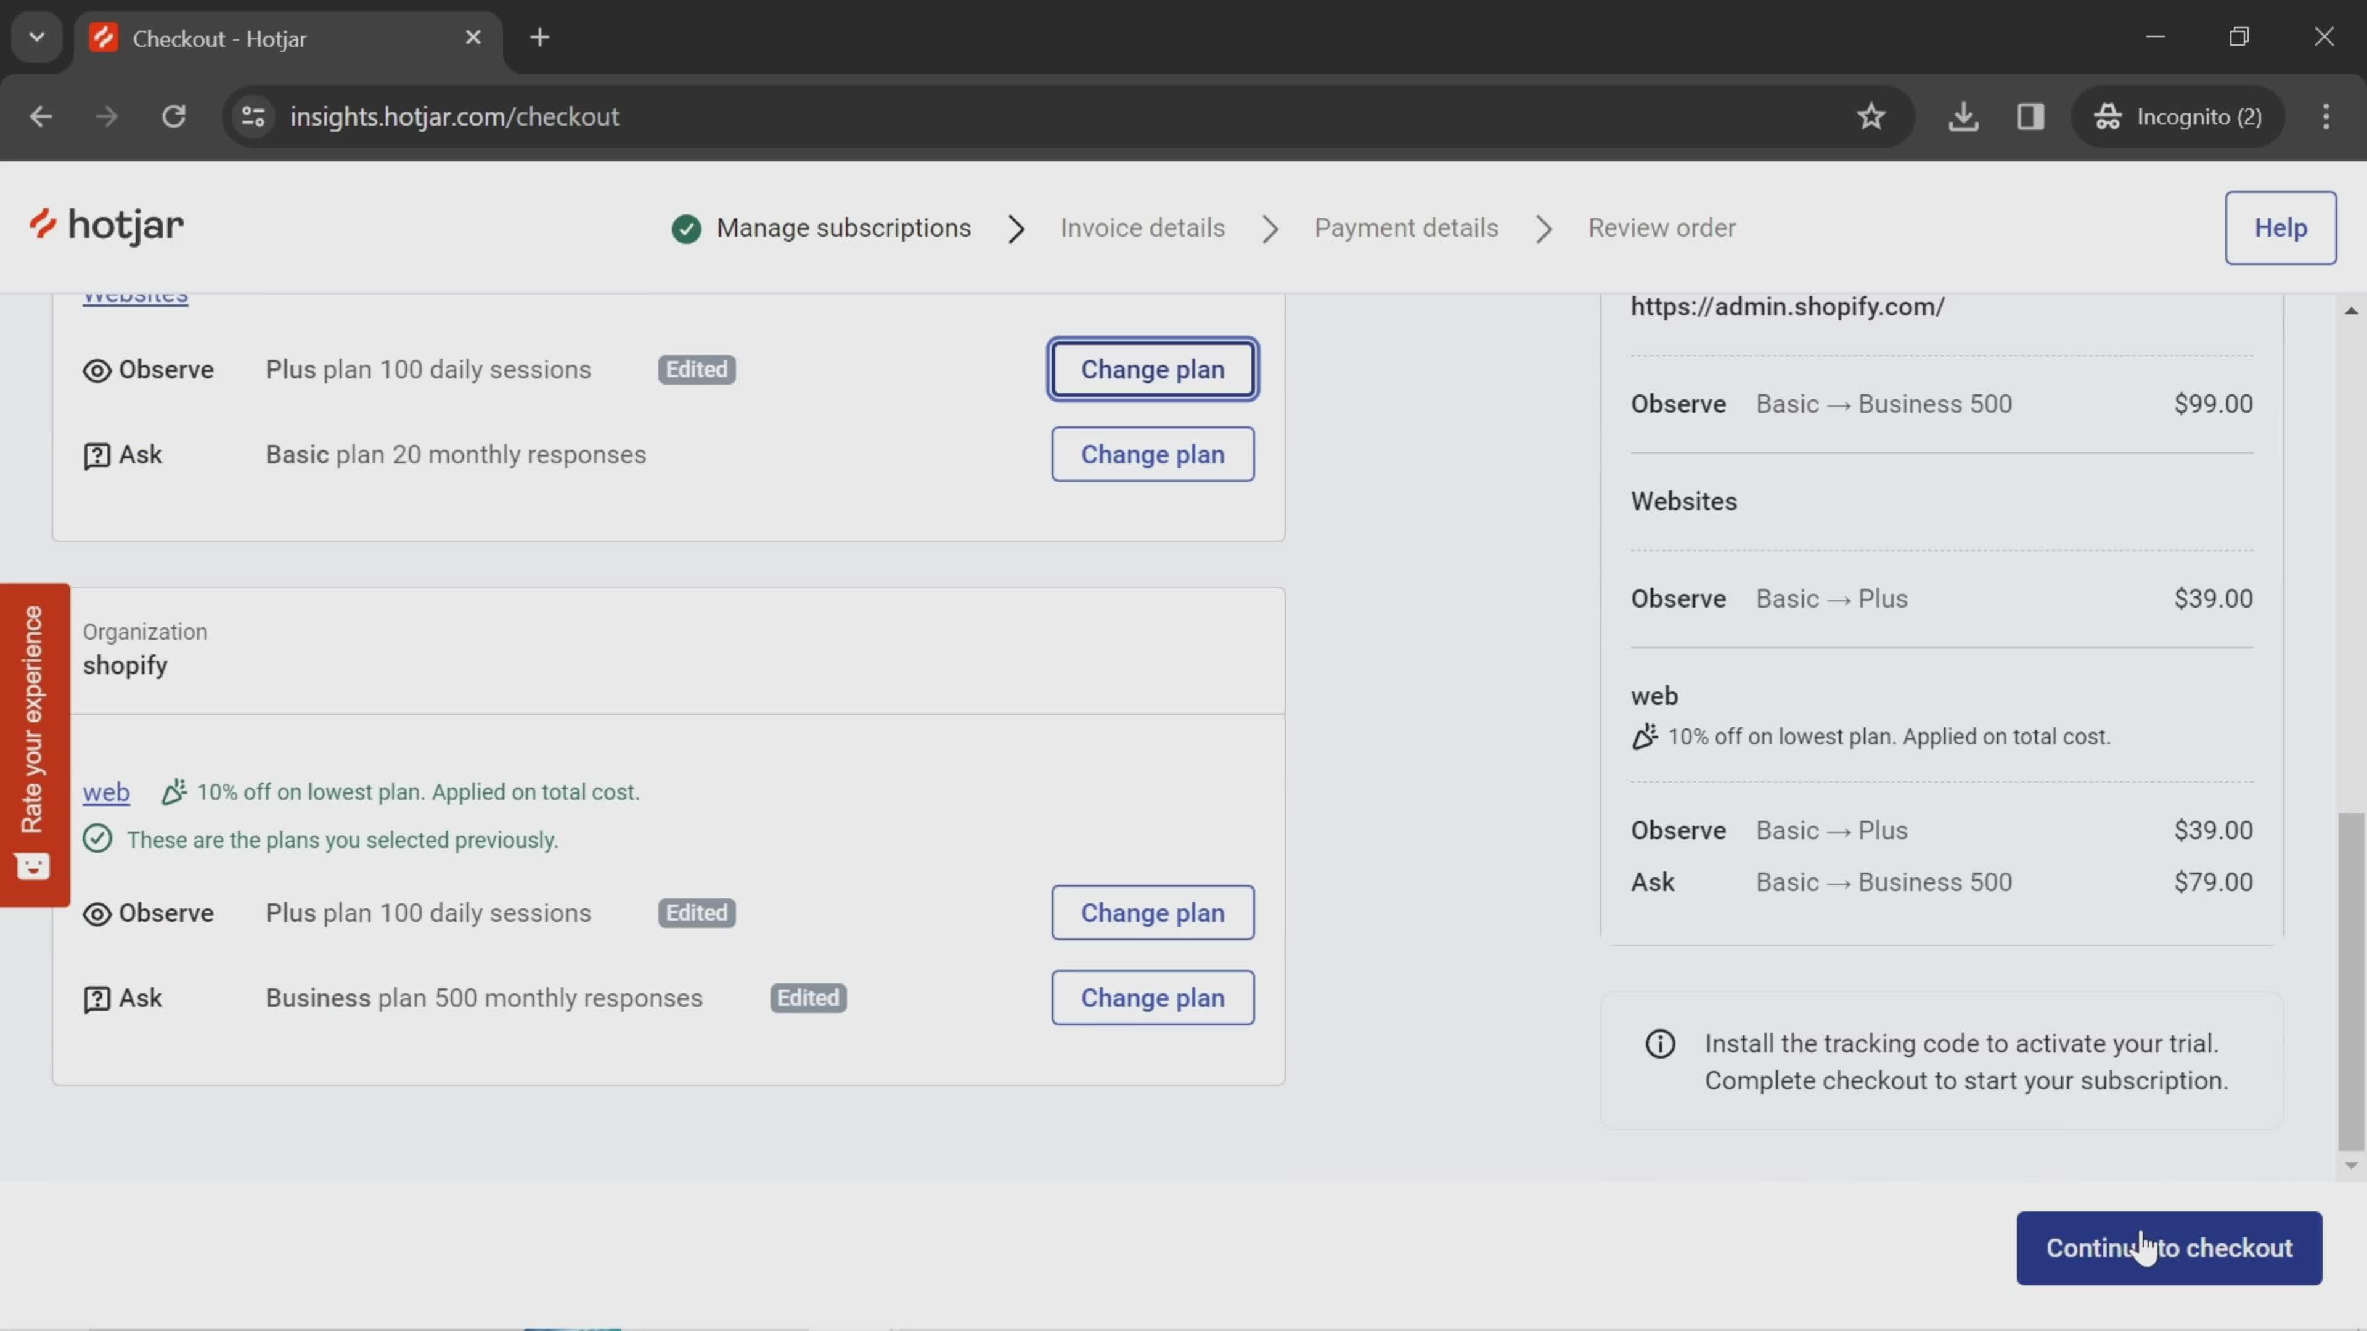Screen dimensions: 2367x1331
Task: Click the eye icon of the top Observe row
Action: click(97, 370)
